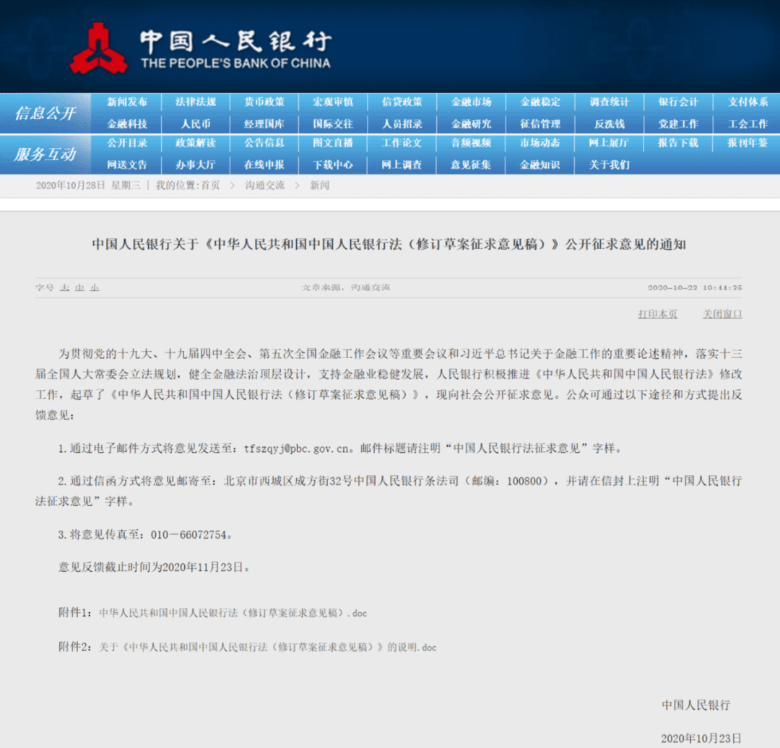Image resolution: width=780 pixels, height=748 pixels.
Task: Open 公告信息 navigation link
Action: [x=264, y=143]
